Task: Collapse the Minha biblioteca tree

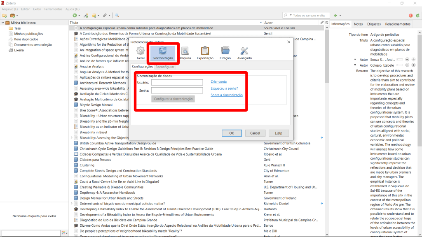Action: tap(2, 23)
